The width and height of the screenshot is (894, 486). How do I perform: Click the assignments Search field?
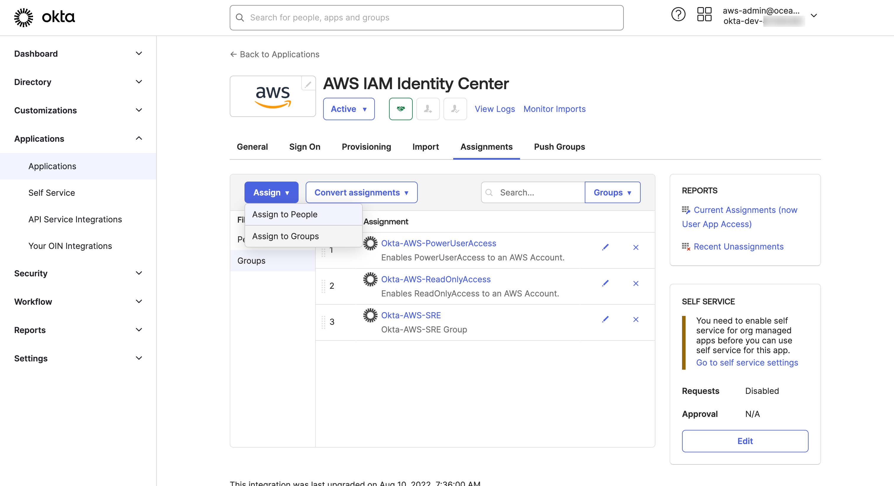pyautogui.click(x=538, y=193)
